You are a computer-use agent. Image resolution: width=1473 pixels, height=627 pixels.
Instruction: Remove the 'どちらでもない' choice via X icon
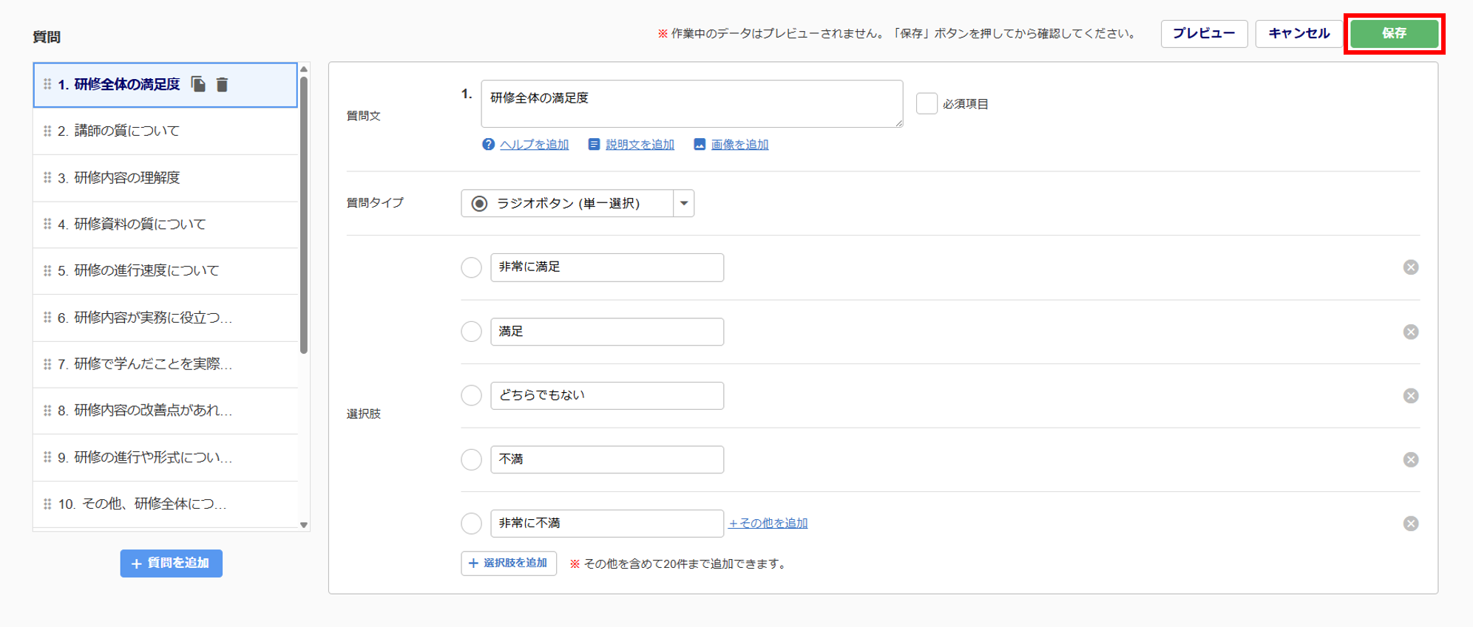[1410, 396]
